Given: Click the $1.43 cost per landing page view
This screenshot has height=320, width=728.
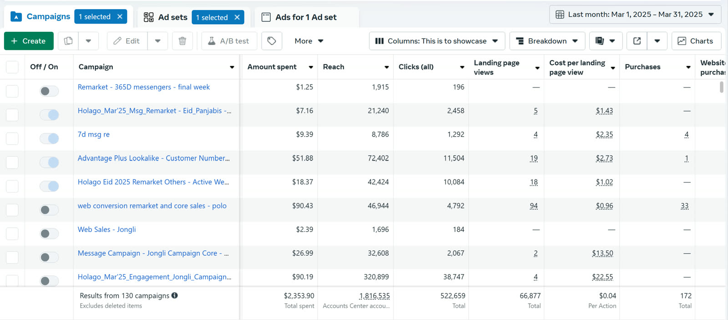Looking at the screenshot, I should coord(604,111).
